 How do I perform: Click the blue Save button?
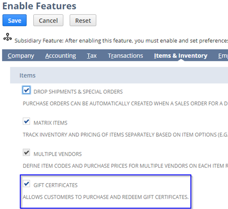14,20
